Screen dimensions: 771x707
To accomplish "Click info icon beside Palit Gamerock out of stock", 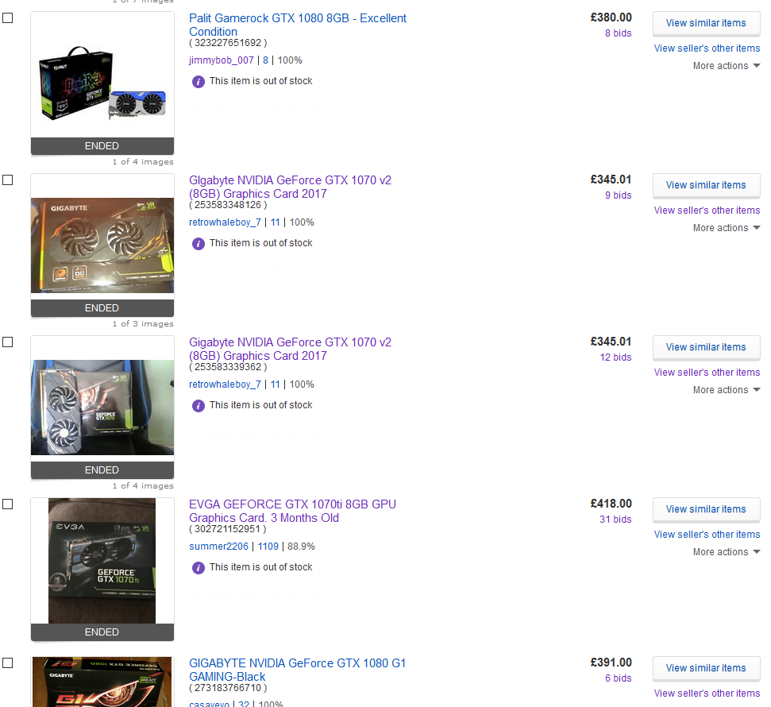I will tap(199, 82).
